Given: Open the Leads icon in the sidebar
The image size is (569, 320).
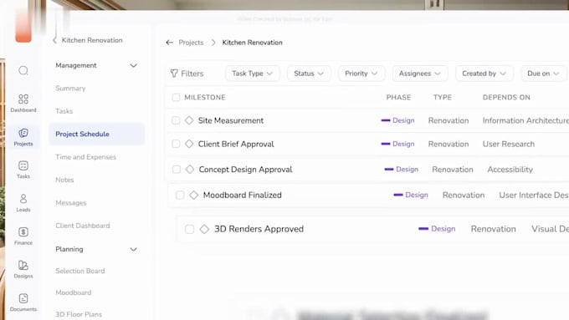Looking at the screenshot, I should (x=23, y=202).
